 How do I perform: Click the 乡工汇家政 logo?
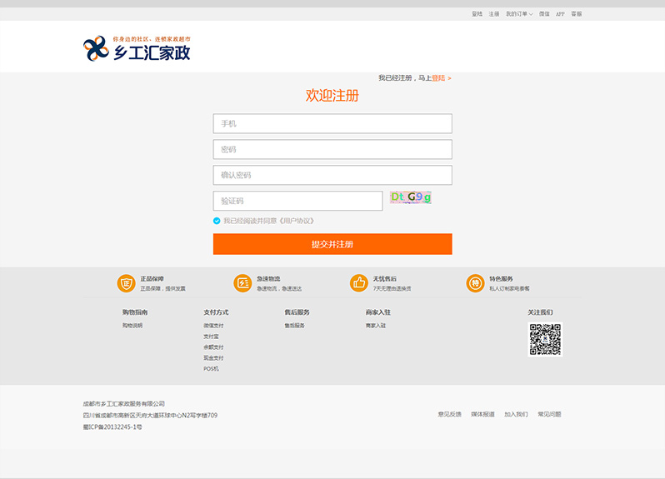point(137,48)
